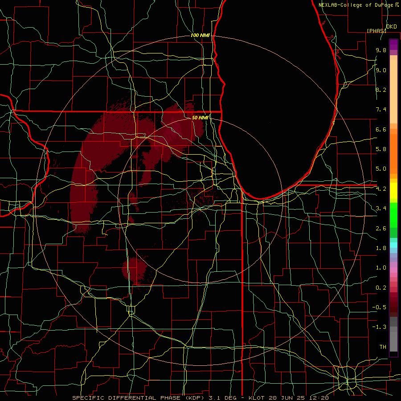Select the 4.2 legend value
Viewport: 401px width, 401px height.
(x=381, y=189)
